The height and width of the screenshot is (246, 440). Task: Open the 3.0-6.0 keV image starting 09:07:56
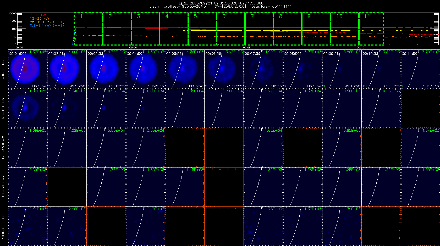(x=263, y=69)
